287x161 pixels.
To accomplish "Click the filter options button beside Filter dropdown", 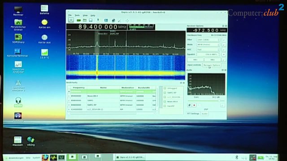I will click(224, 40).
